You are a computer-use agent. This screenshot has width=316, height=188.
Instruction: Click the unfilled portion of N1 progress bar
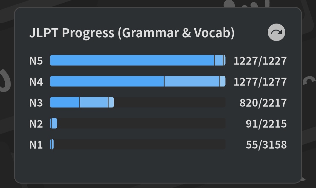click(139, 144)
